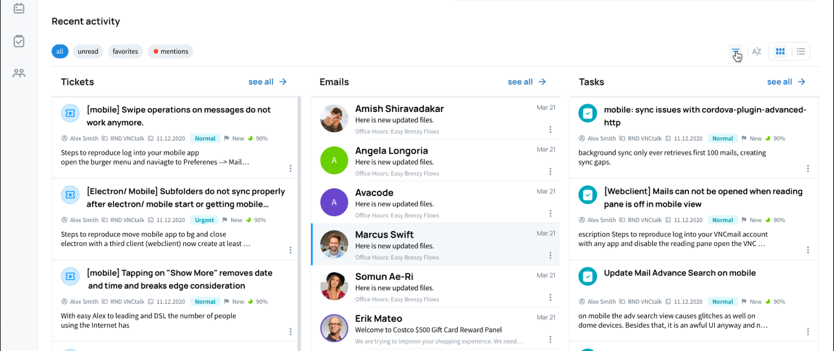Screen dimensions: 834x351
Task: Open the contacts people icon in sidebar
Action: click(19, 73)
